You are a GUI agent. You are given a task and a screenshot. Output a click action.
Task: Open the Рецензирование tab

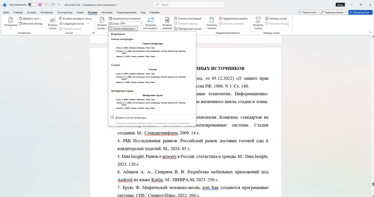(127, 12)
